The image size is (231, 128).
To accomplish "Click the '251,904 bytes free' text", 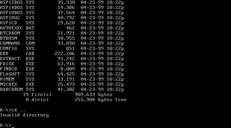I will pyautogui.click(x=101, y=100).
